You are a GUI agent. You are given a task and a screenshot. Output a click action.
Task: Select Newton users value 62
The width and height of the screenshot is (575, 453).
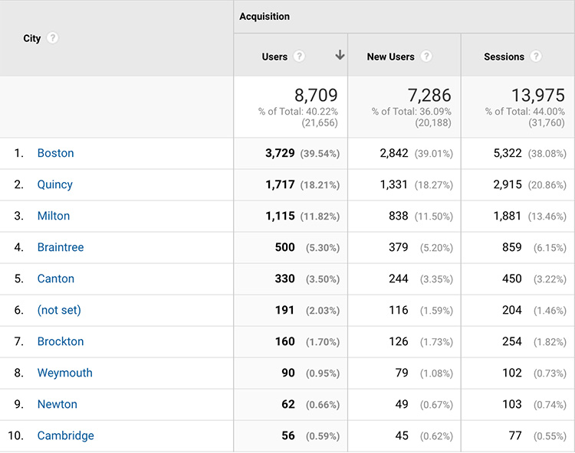pyautogui.click(x=288, y=404)
